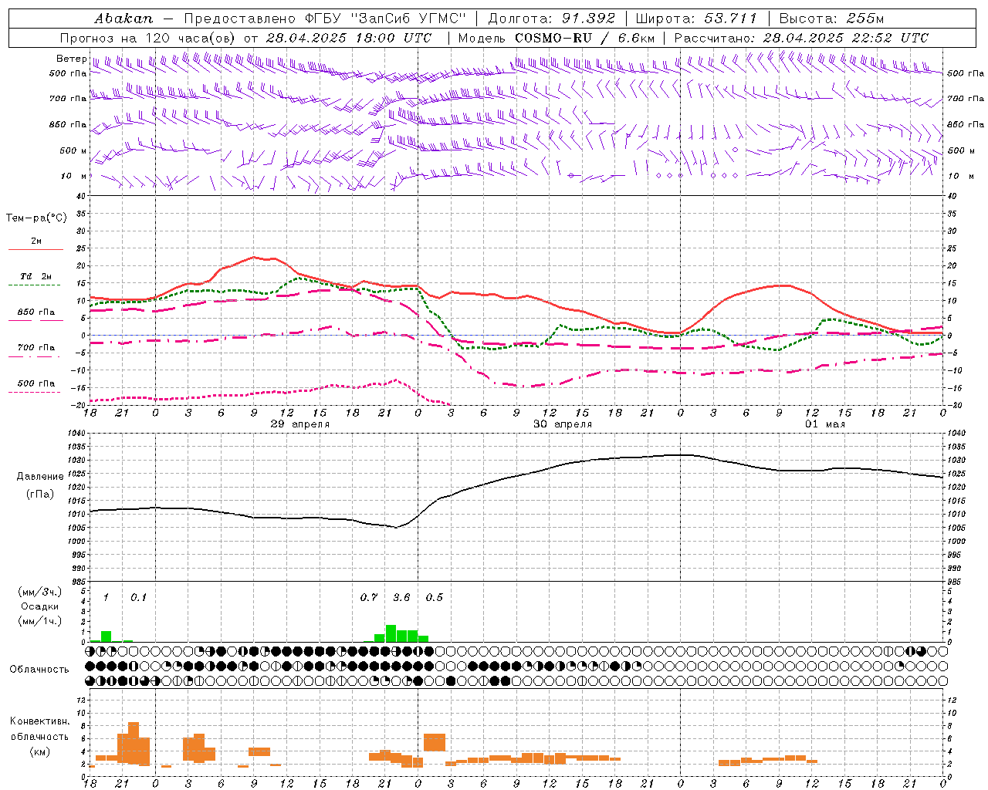
Task: Click the "0.1" three-hour precipitation value
Action: pyautogui.click(x=138, y=597)
